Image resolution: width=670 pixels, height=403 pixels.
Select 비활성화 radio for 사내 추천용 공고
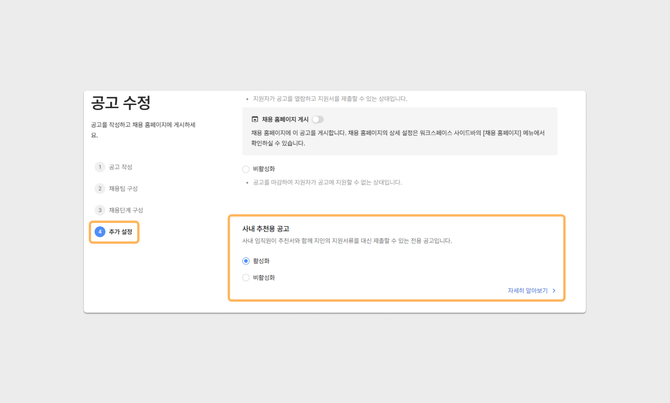[246, 278]
